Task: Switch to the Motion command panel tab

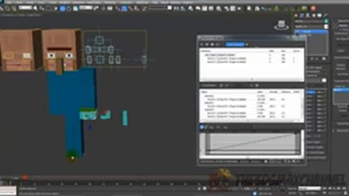Action: click(x=314, y=16)
